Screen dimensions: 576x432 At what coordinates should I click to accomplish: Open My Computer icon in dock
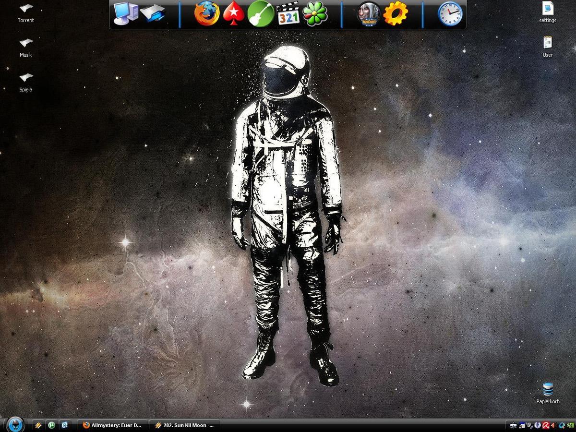pos(125,13)
